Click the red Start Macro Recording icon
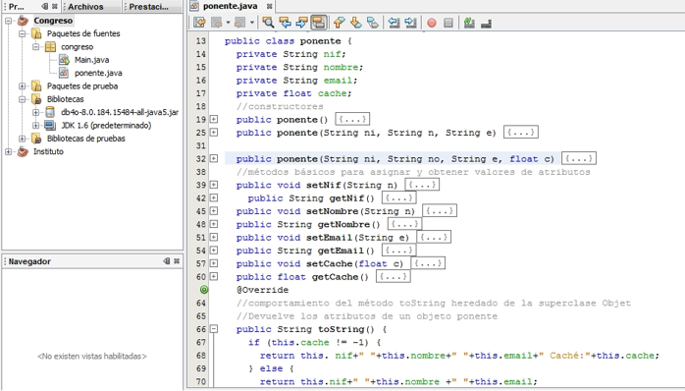 [432, 23]
